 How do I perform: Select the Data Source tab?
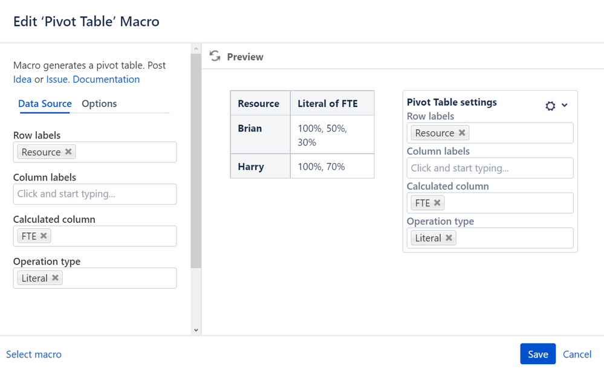click(x=45, y=103)
